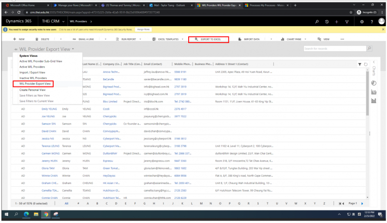Toggle the WIL Provider Export View selector

[46, 49]
